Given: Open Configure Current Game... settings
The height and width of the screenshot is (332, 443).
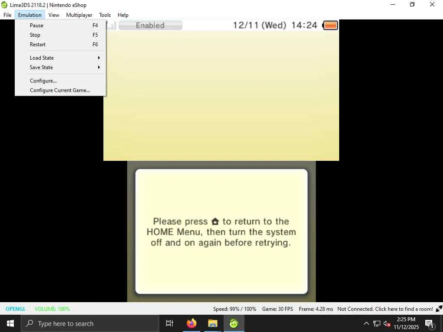Looking at the screenshot, I should (61, 90).
